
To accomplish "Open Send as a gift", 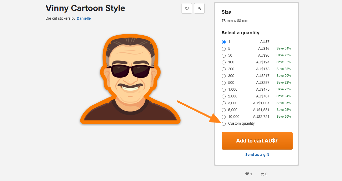I will coord(257,155).
